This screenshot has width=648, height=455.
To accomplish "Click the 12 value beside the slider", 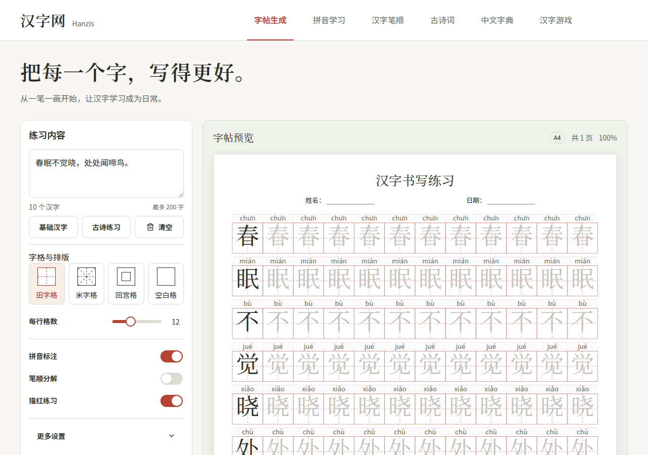I will coord(176,322).
